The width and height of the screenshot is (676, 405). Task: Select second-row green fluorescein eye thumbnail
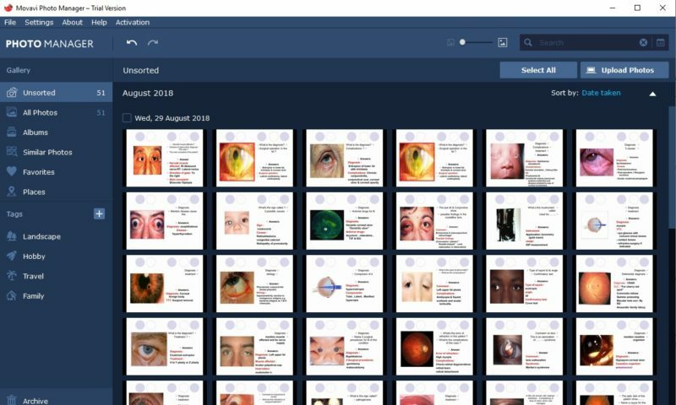coord(344,221)
